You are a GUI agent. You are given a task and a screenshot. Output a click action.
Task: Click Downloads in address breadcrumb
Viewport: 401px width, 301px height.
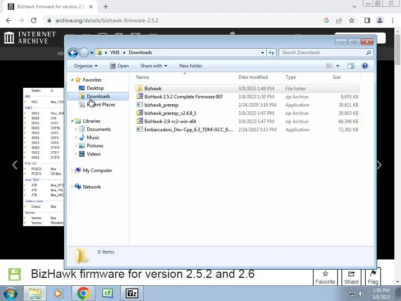(141, 53)
